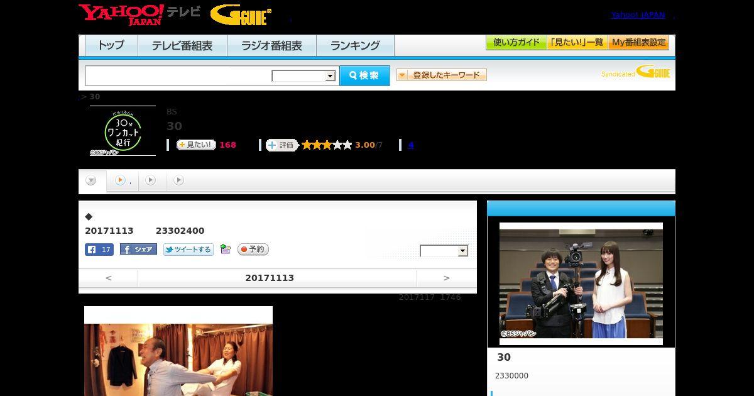Select the first tab with down-arrow icon

pyautogui.click(x=92, y=181)
